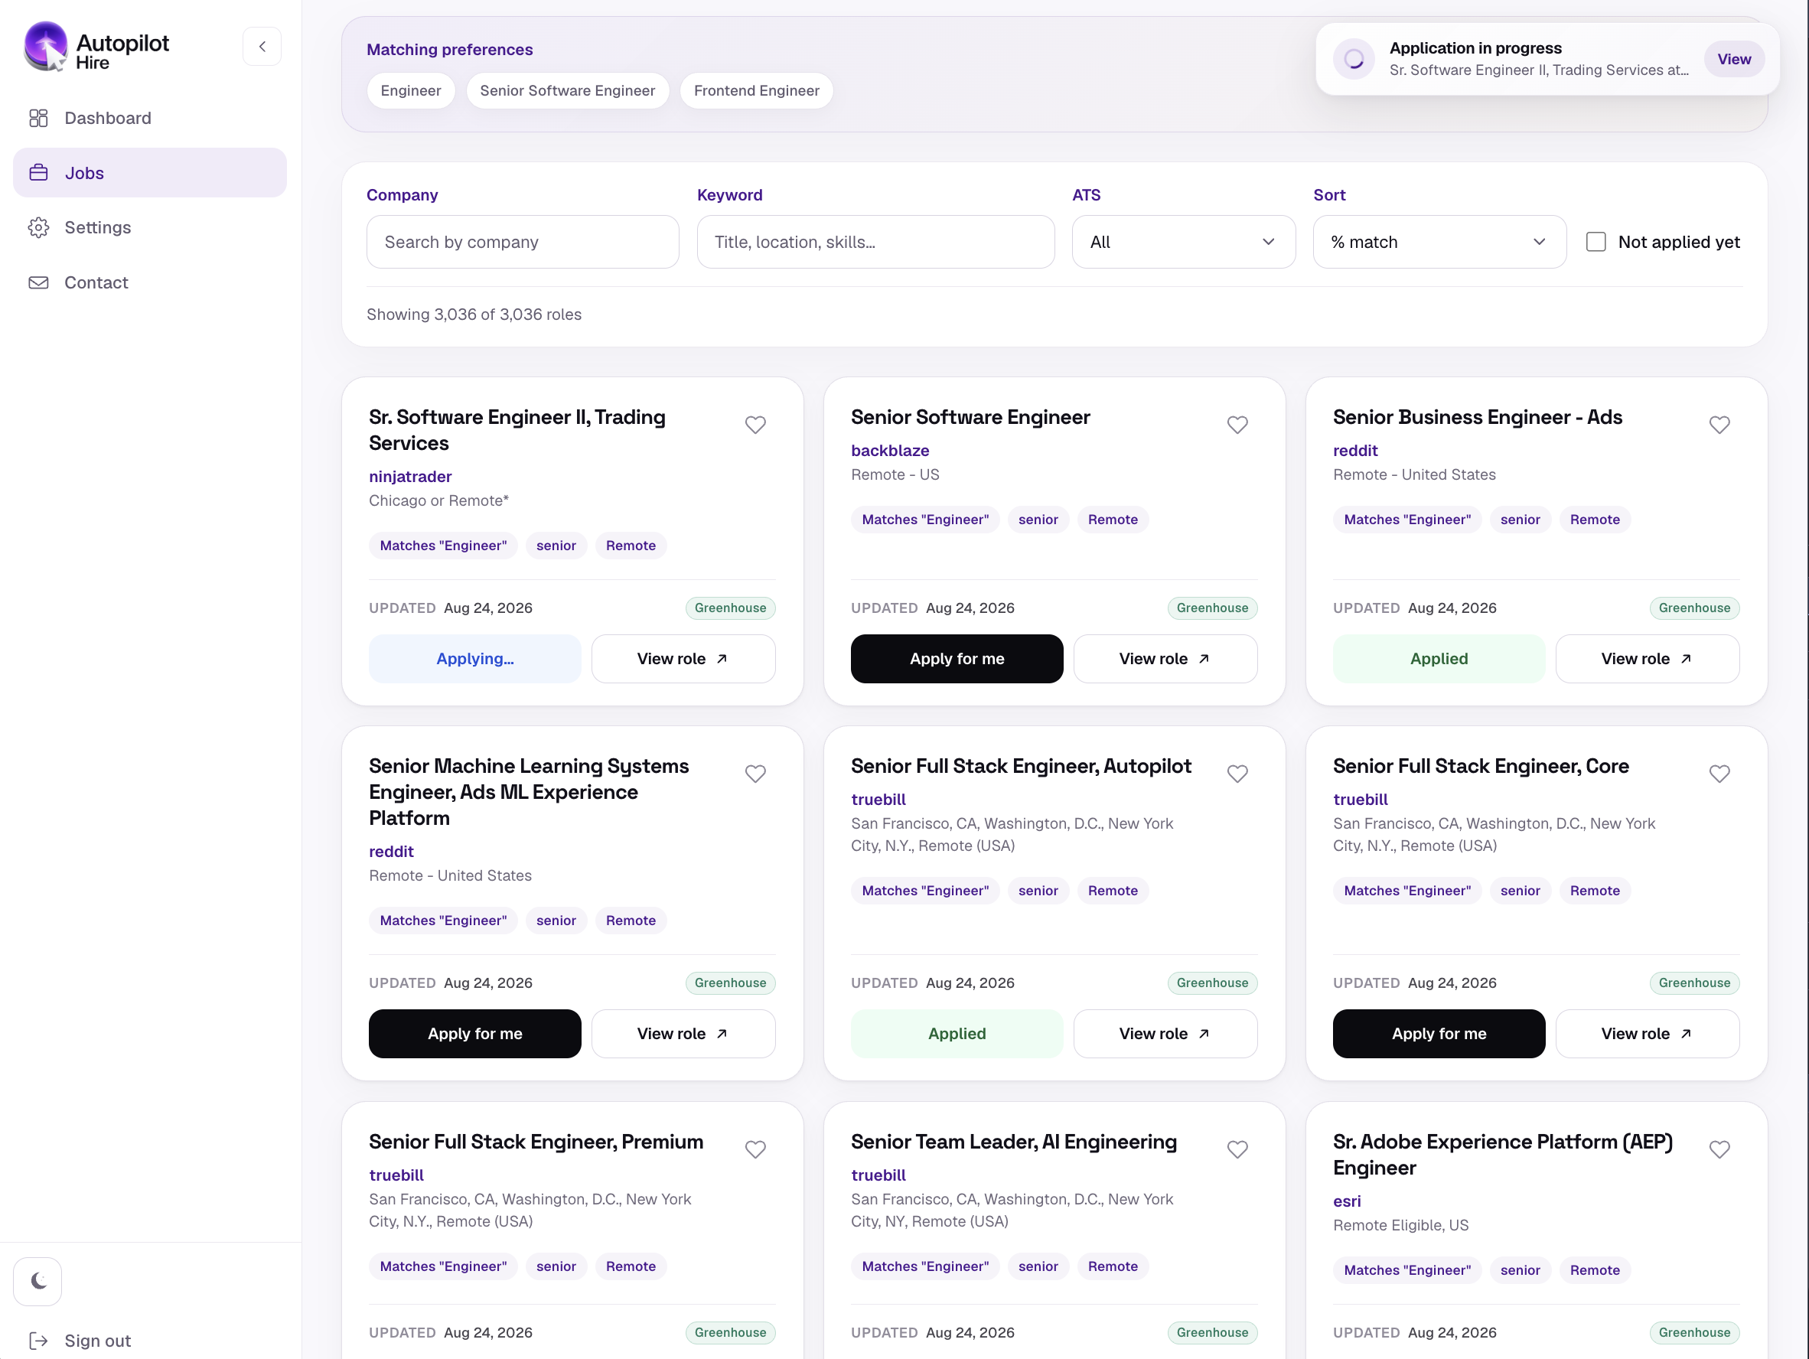Favorite Senior Full Stack Engineer, Autopilot role
The image size is (1809, 1359).
pyautogui.click(x=1237, y=774)
